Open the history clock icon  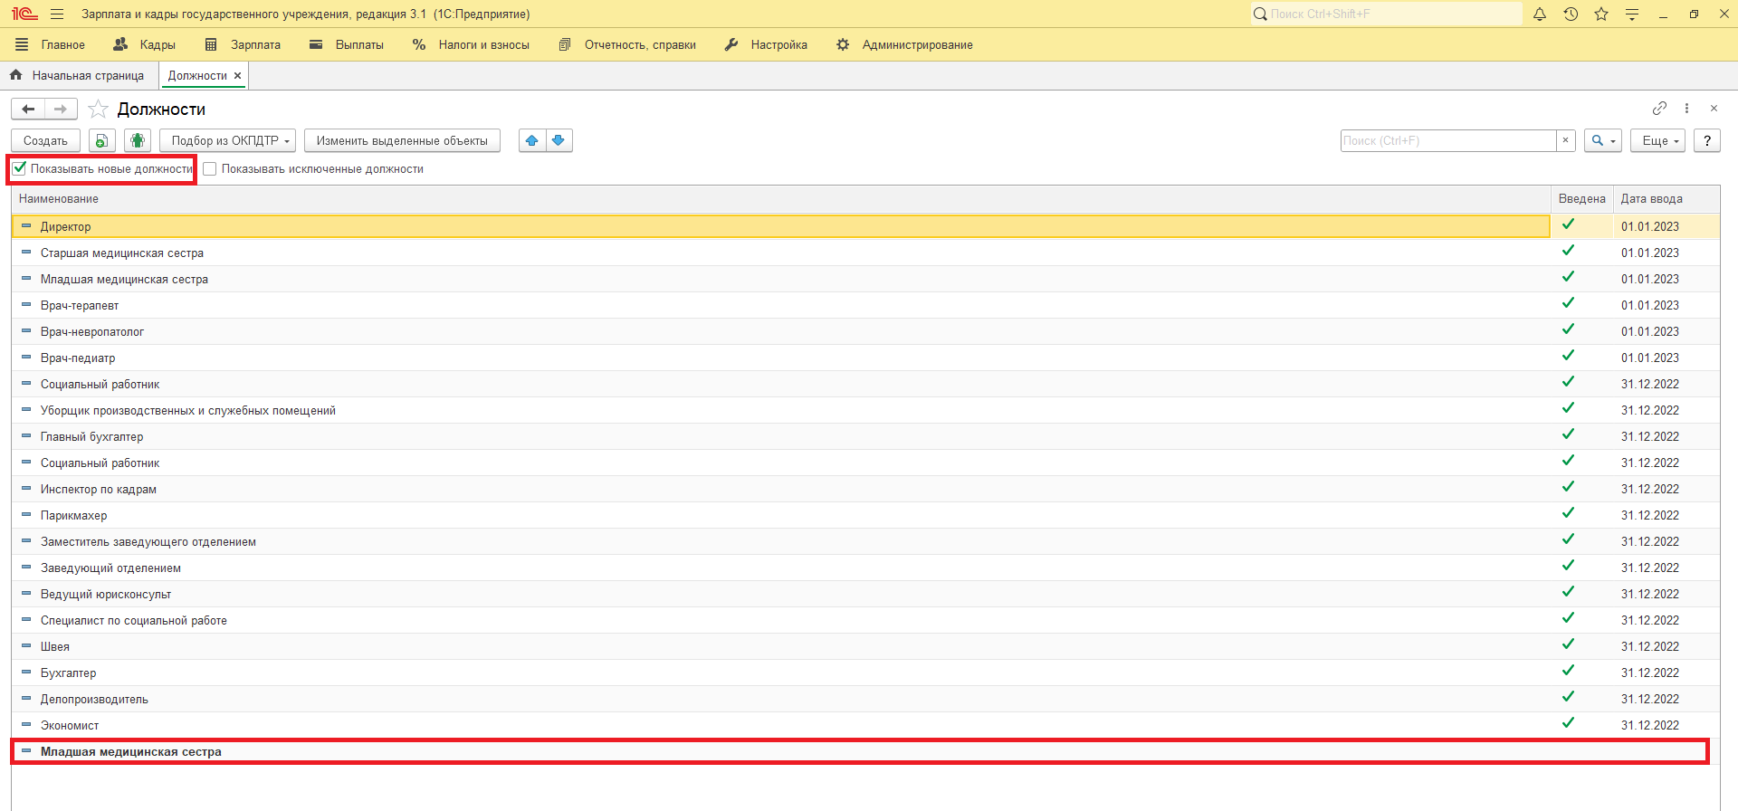[x=1571, y=14]
